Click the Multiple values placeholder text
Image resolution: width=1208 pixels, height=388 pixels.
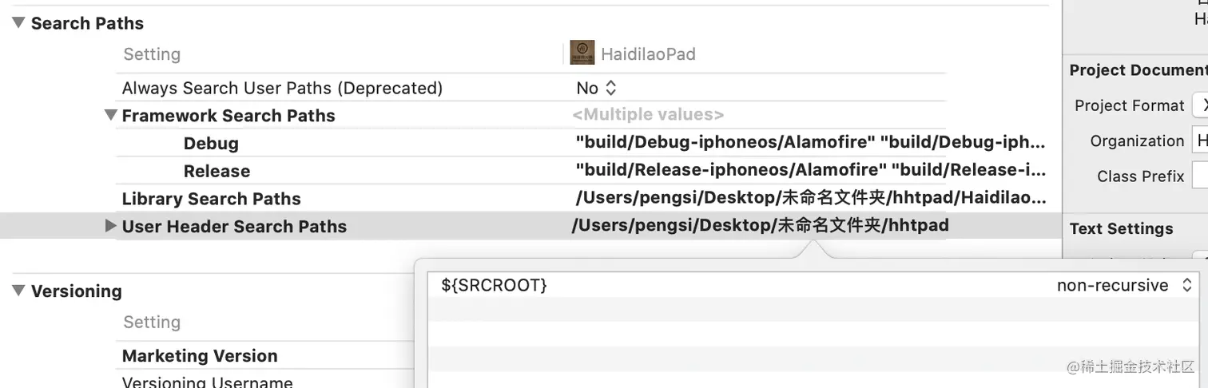648,115
